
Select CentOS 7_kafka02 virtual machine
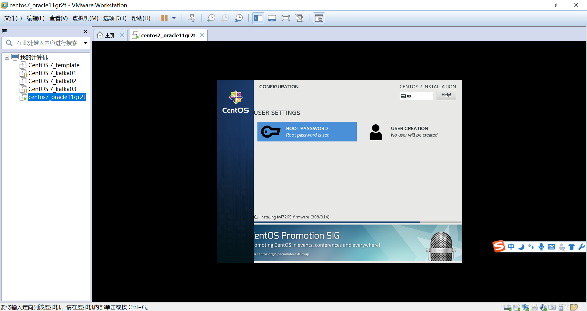tap(52, 81)
